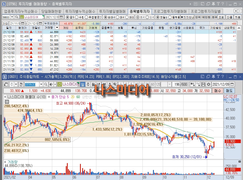Image resolution: width=243 pixels, height=180 pixels.
Task: Click the table scroll-up arrow
Action: click(239, 28)
